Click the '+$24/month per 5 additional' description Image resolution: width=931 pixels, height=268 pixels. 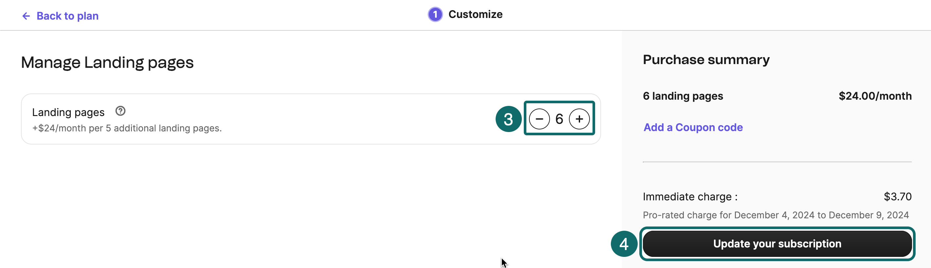click(x=127, y=128)
